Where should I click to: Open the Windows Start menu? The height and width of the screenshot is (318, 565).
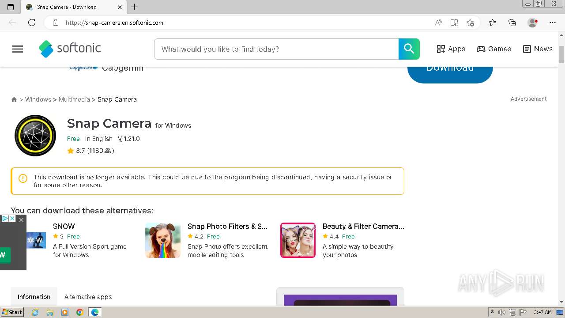12,312
